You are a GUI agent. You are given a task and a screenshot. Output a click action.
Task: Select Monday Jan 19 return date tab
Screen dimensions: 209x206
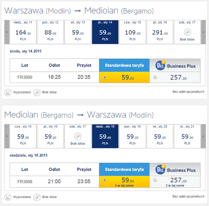[x=132, y=136]
